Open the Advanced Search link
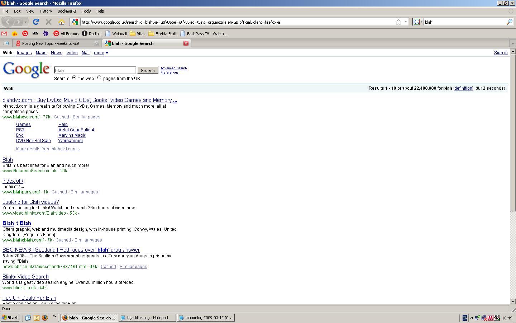The image size is (516, 323). click(x=173, y=68)
